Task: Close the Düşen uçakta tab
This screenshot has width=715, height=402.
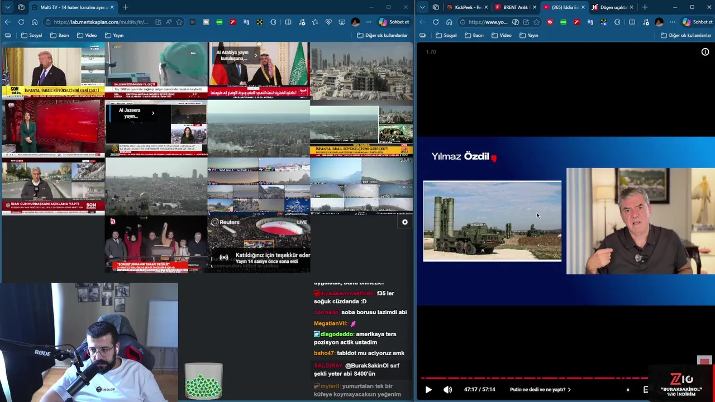Action: point(631,7)
